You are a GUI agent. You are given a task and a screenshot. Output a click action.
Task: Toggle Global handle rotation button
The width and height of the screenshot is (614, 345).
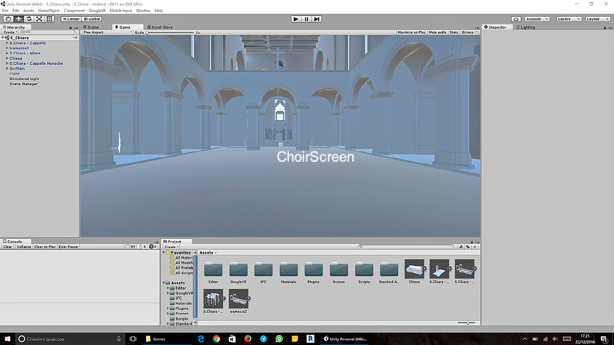pyautogui.click(x=92, y=19)
